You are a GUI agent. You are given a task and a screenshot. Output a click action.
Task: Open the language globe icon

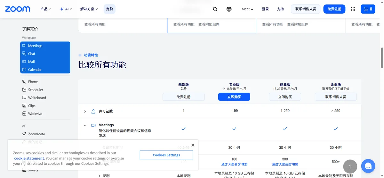(x=229, y=9)
